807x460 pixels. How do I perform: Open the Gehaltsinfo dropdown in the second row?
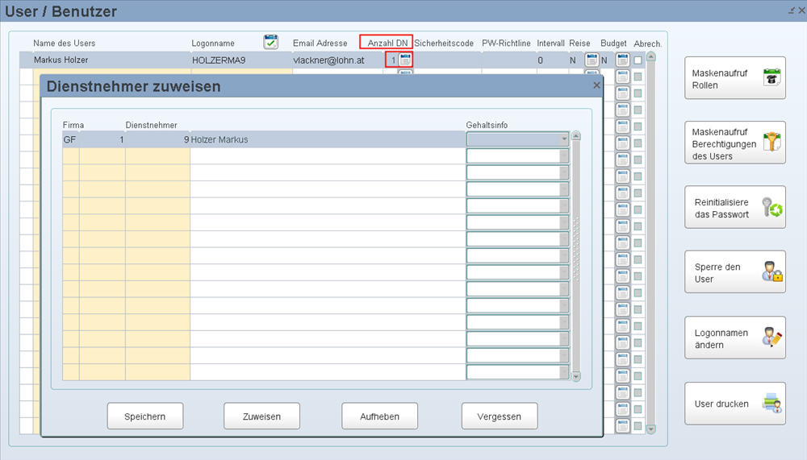click(564, 156)
